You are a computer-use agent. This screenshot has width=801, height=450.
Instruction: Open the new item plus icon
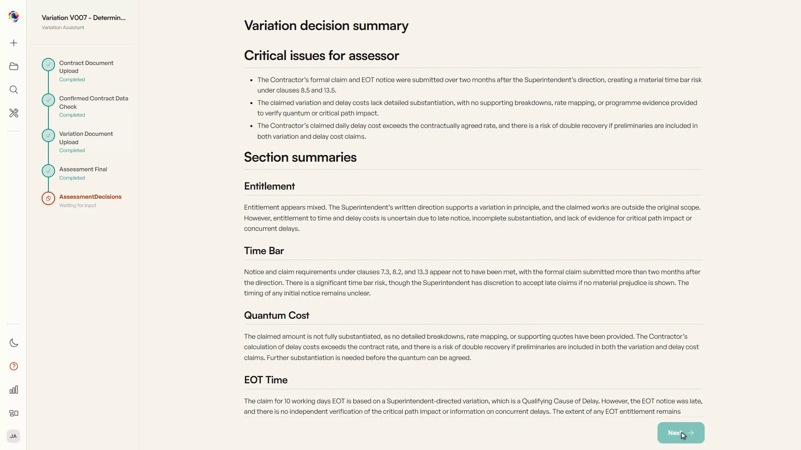pos(14,43)
